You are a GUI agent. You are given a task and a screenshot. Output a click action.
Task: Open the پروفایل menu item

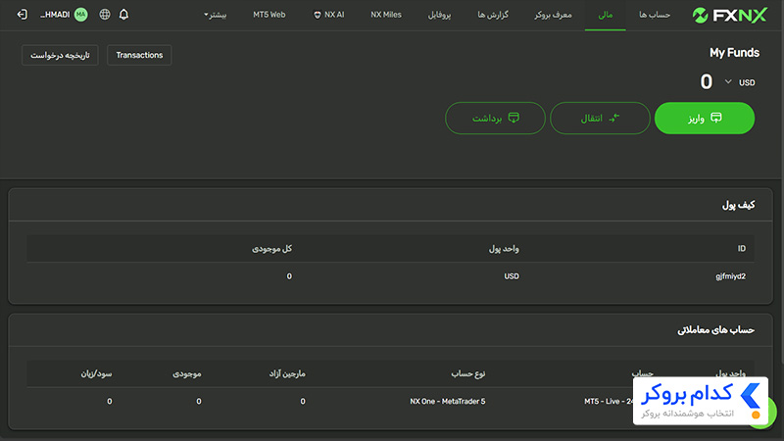click(439, 15)
